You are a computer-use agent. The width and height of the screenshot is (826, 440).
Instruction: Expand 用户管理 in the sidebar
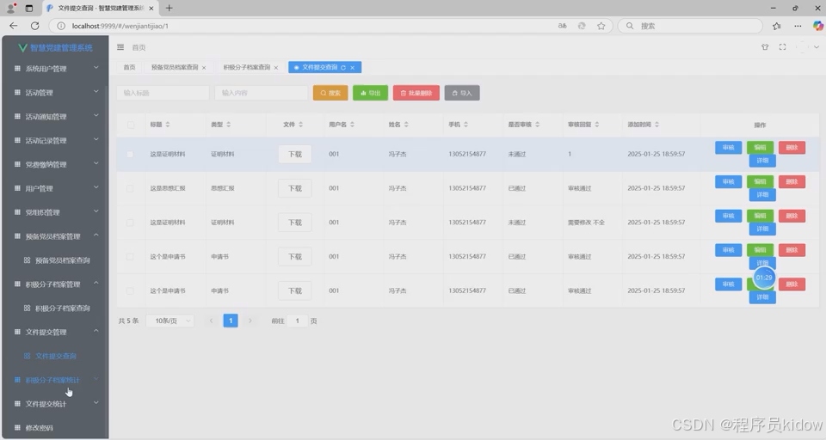(55, 188)
